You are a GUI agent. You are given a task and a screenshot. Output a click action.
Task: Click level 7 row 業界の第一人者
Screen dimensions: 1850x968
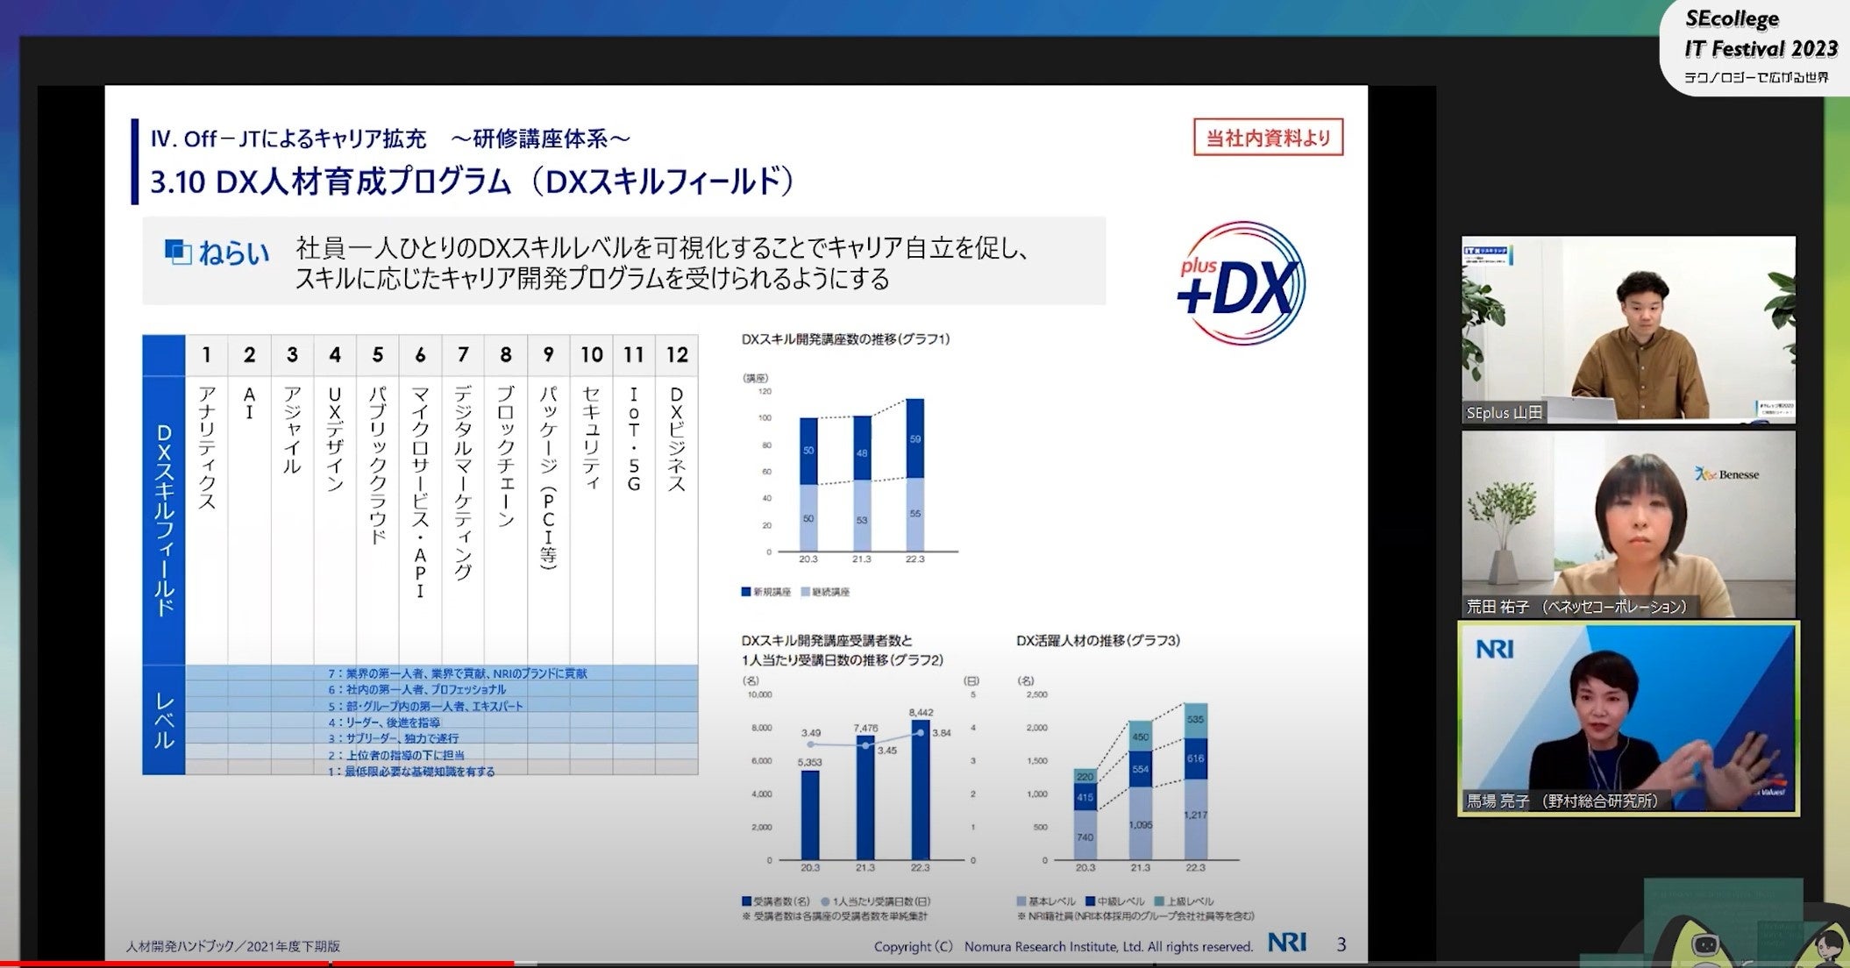[x=456, y=673]
